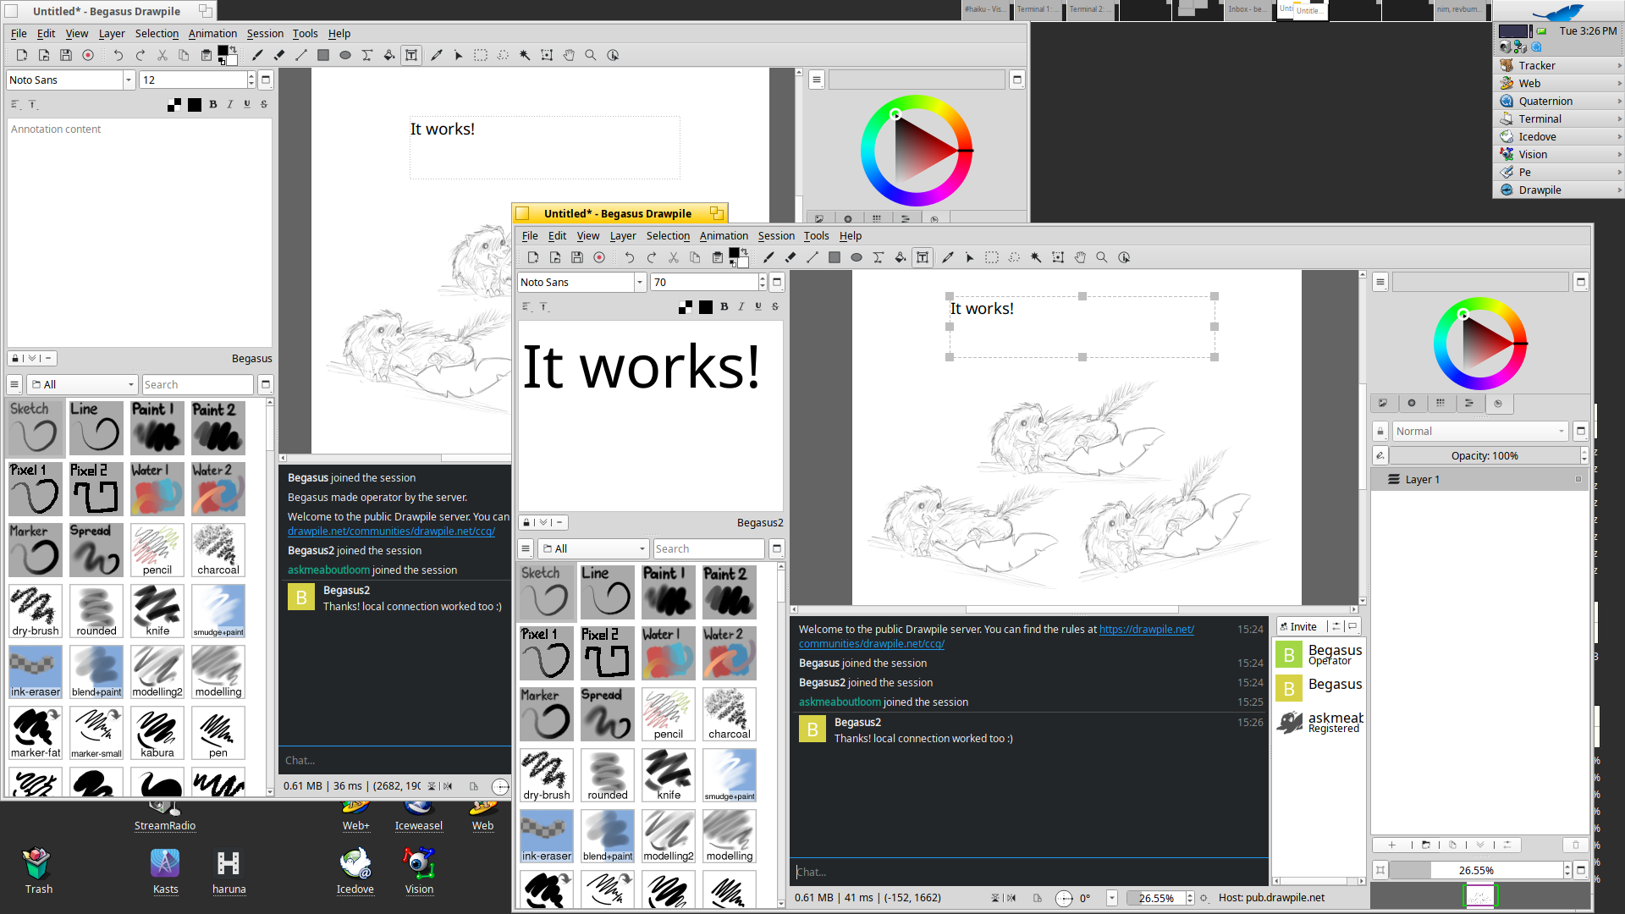Select the flood fill bucket in front window
The height and width of the screenshot is (914, 1625).
(x=901, y=257)
